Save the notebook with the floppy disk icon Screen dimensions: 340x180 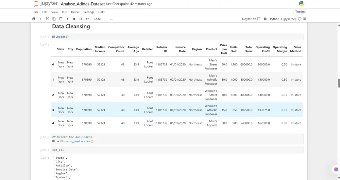tap(34, 19)
